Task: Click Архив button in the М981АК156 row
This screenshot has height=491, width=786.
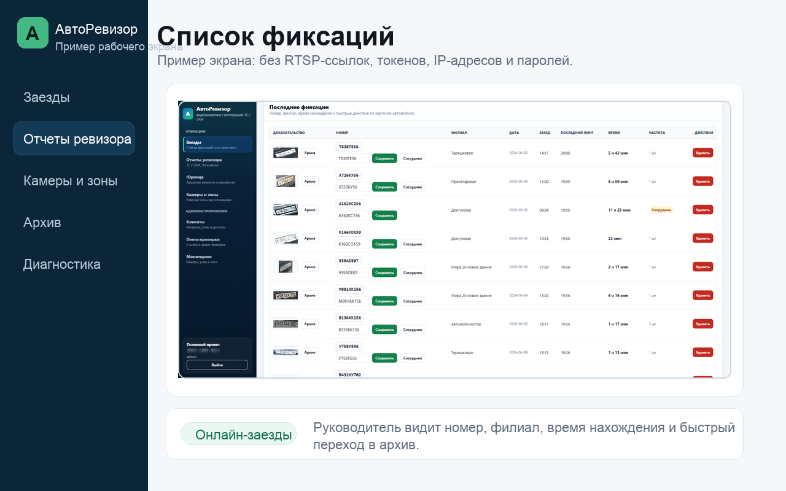Action: pos(310,295)
